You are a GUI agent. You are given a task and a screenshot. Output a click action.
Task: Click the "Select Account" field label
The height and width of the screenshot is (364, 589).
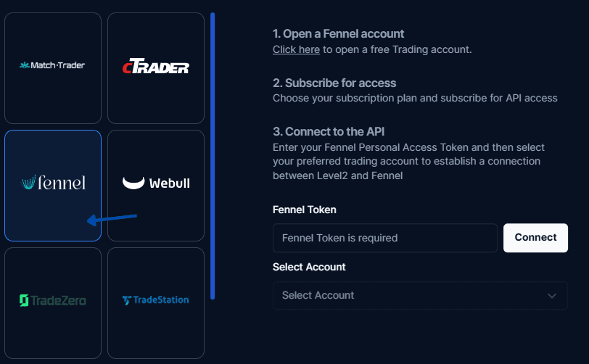tap(309, 267)
